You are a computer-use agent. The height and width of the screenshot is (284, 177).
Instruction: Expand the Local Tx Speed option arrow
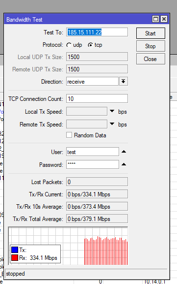[x=112, y=111]
